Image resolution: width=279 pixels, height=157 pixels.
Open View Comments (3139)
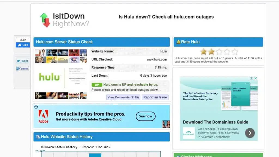[123, 97]
